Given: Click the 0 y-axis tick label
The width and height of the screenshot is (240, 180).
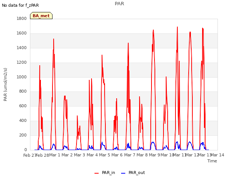Looking at the screenshot, I should (x=25, y=150).
